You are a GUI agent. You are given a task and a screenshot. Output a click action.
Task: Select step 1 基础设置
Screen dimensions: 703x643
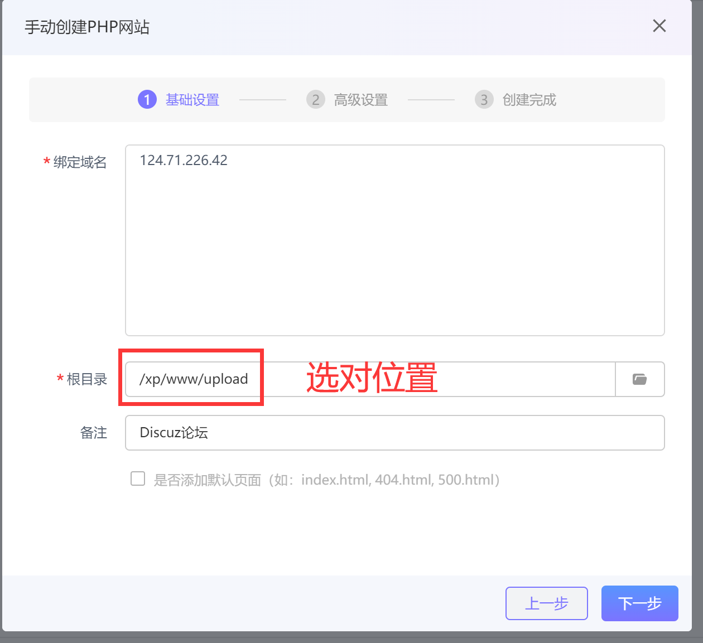click(179, 100)
